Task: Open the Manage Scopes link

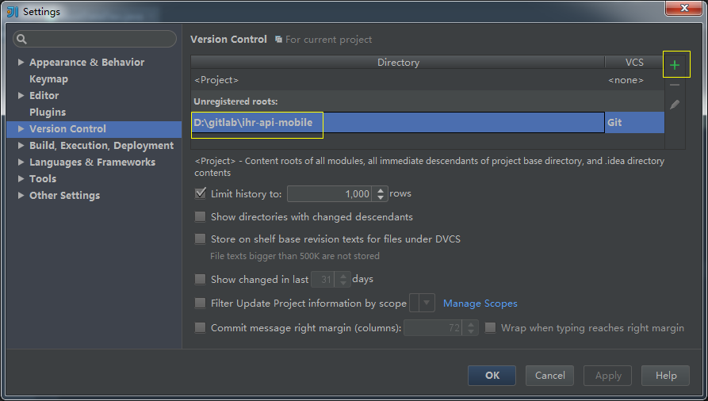Action: (480, 303)
